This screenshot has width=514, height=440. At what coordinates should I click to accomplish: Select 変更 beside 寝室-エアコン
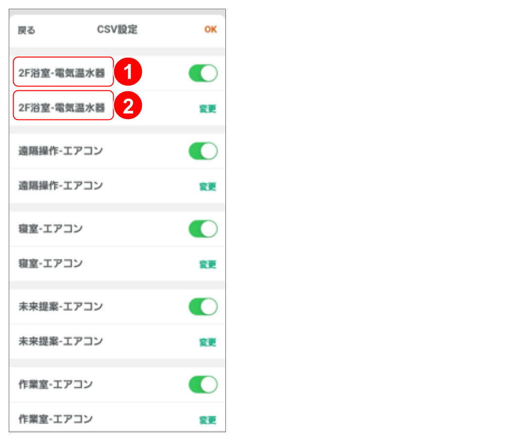(x=209, y=264)
